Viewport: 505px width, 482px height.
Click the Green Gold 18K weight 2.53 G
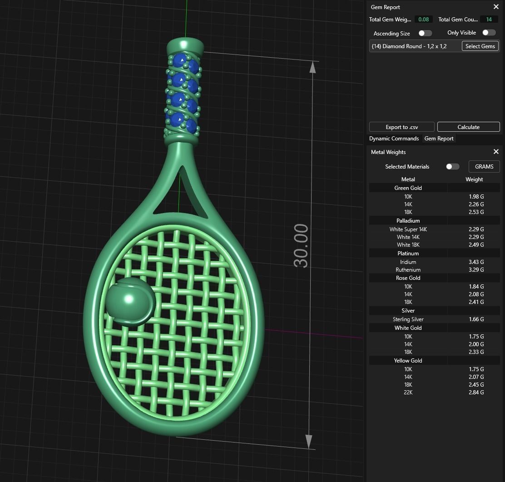pos(476,212)
